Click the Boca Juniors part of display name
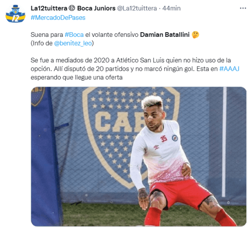The image size is (251, 230). coord(96,8)
